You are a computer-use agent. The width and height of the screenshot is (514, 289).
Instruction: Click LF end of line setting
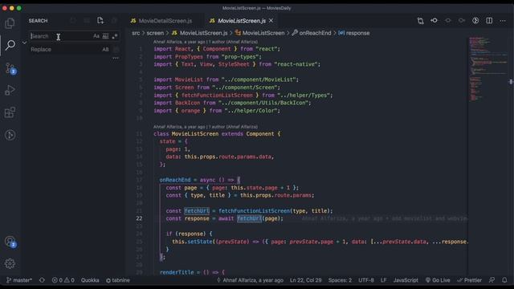tap(384, 280)
